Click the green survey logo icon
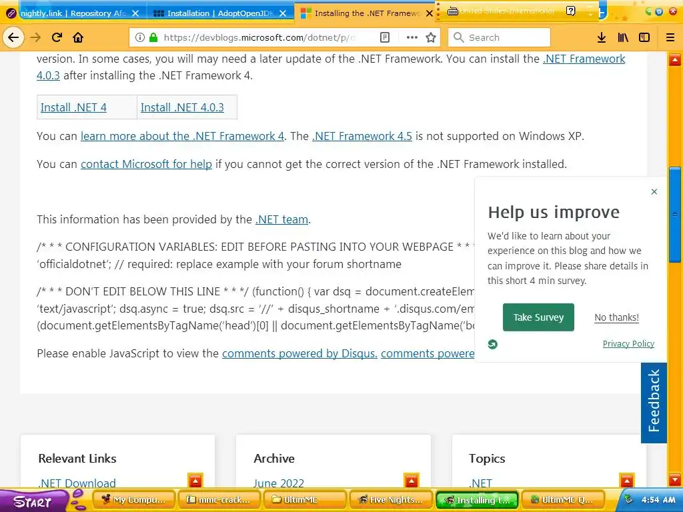Image resolution: width=683 pixels, height=512 pixels. coord(493,344)
